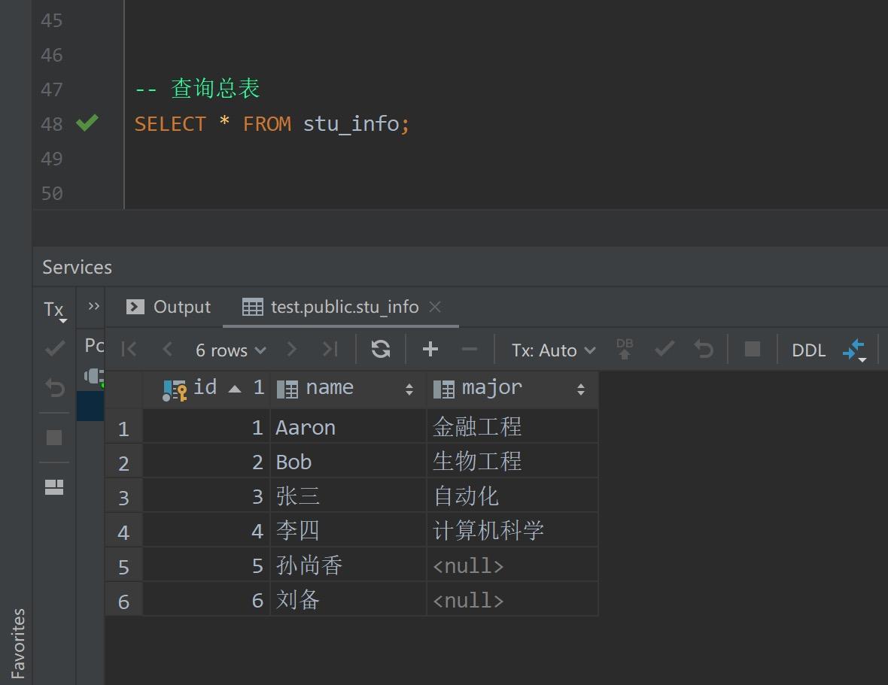This screenshot has height=685, width=888.
Task: Open the 6 rows page size dropdown
Action: (x=230, y=350)
